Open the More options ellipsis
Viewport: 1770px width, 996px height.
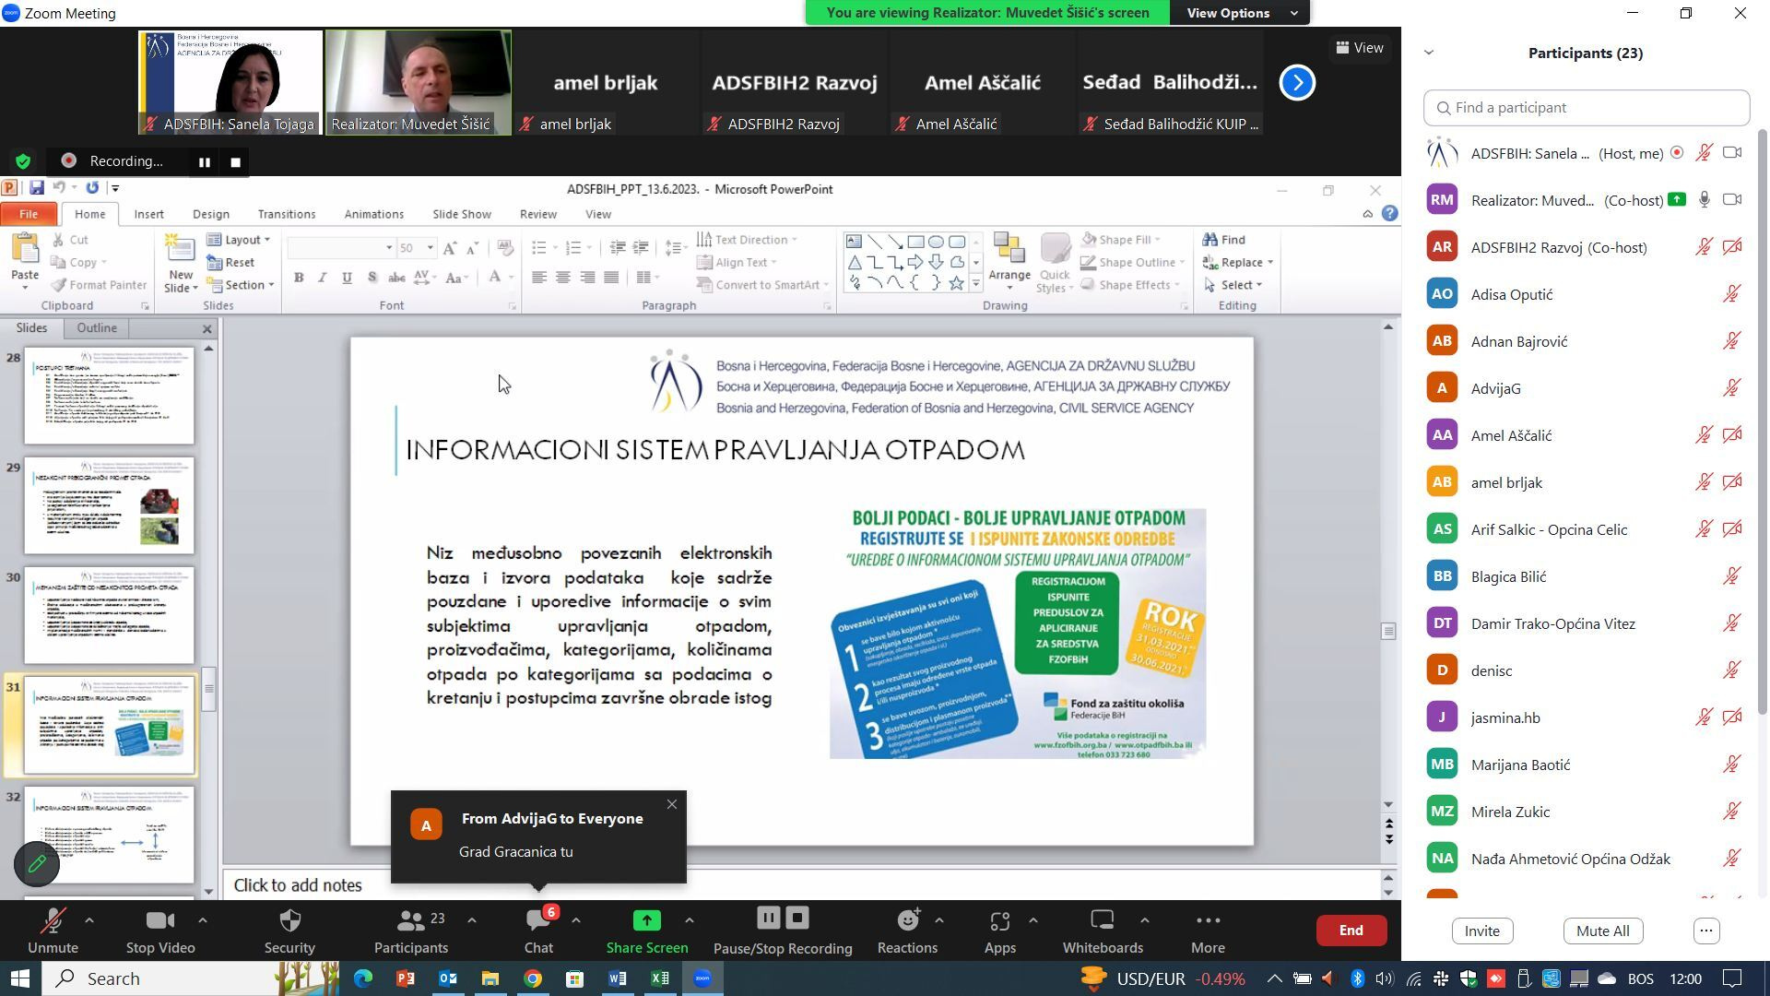point(1208,920)
